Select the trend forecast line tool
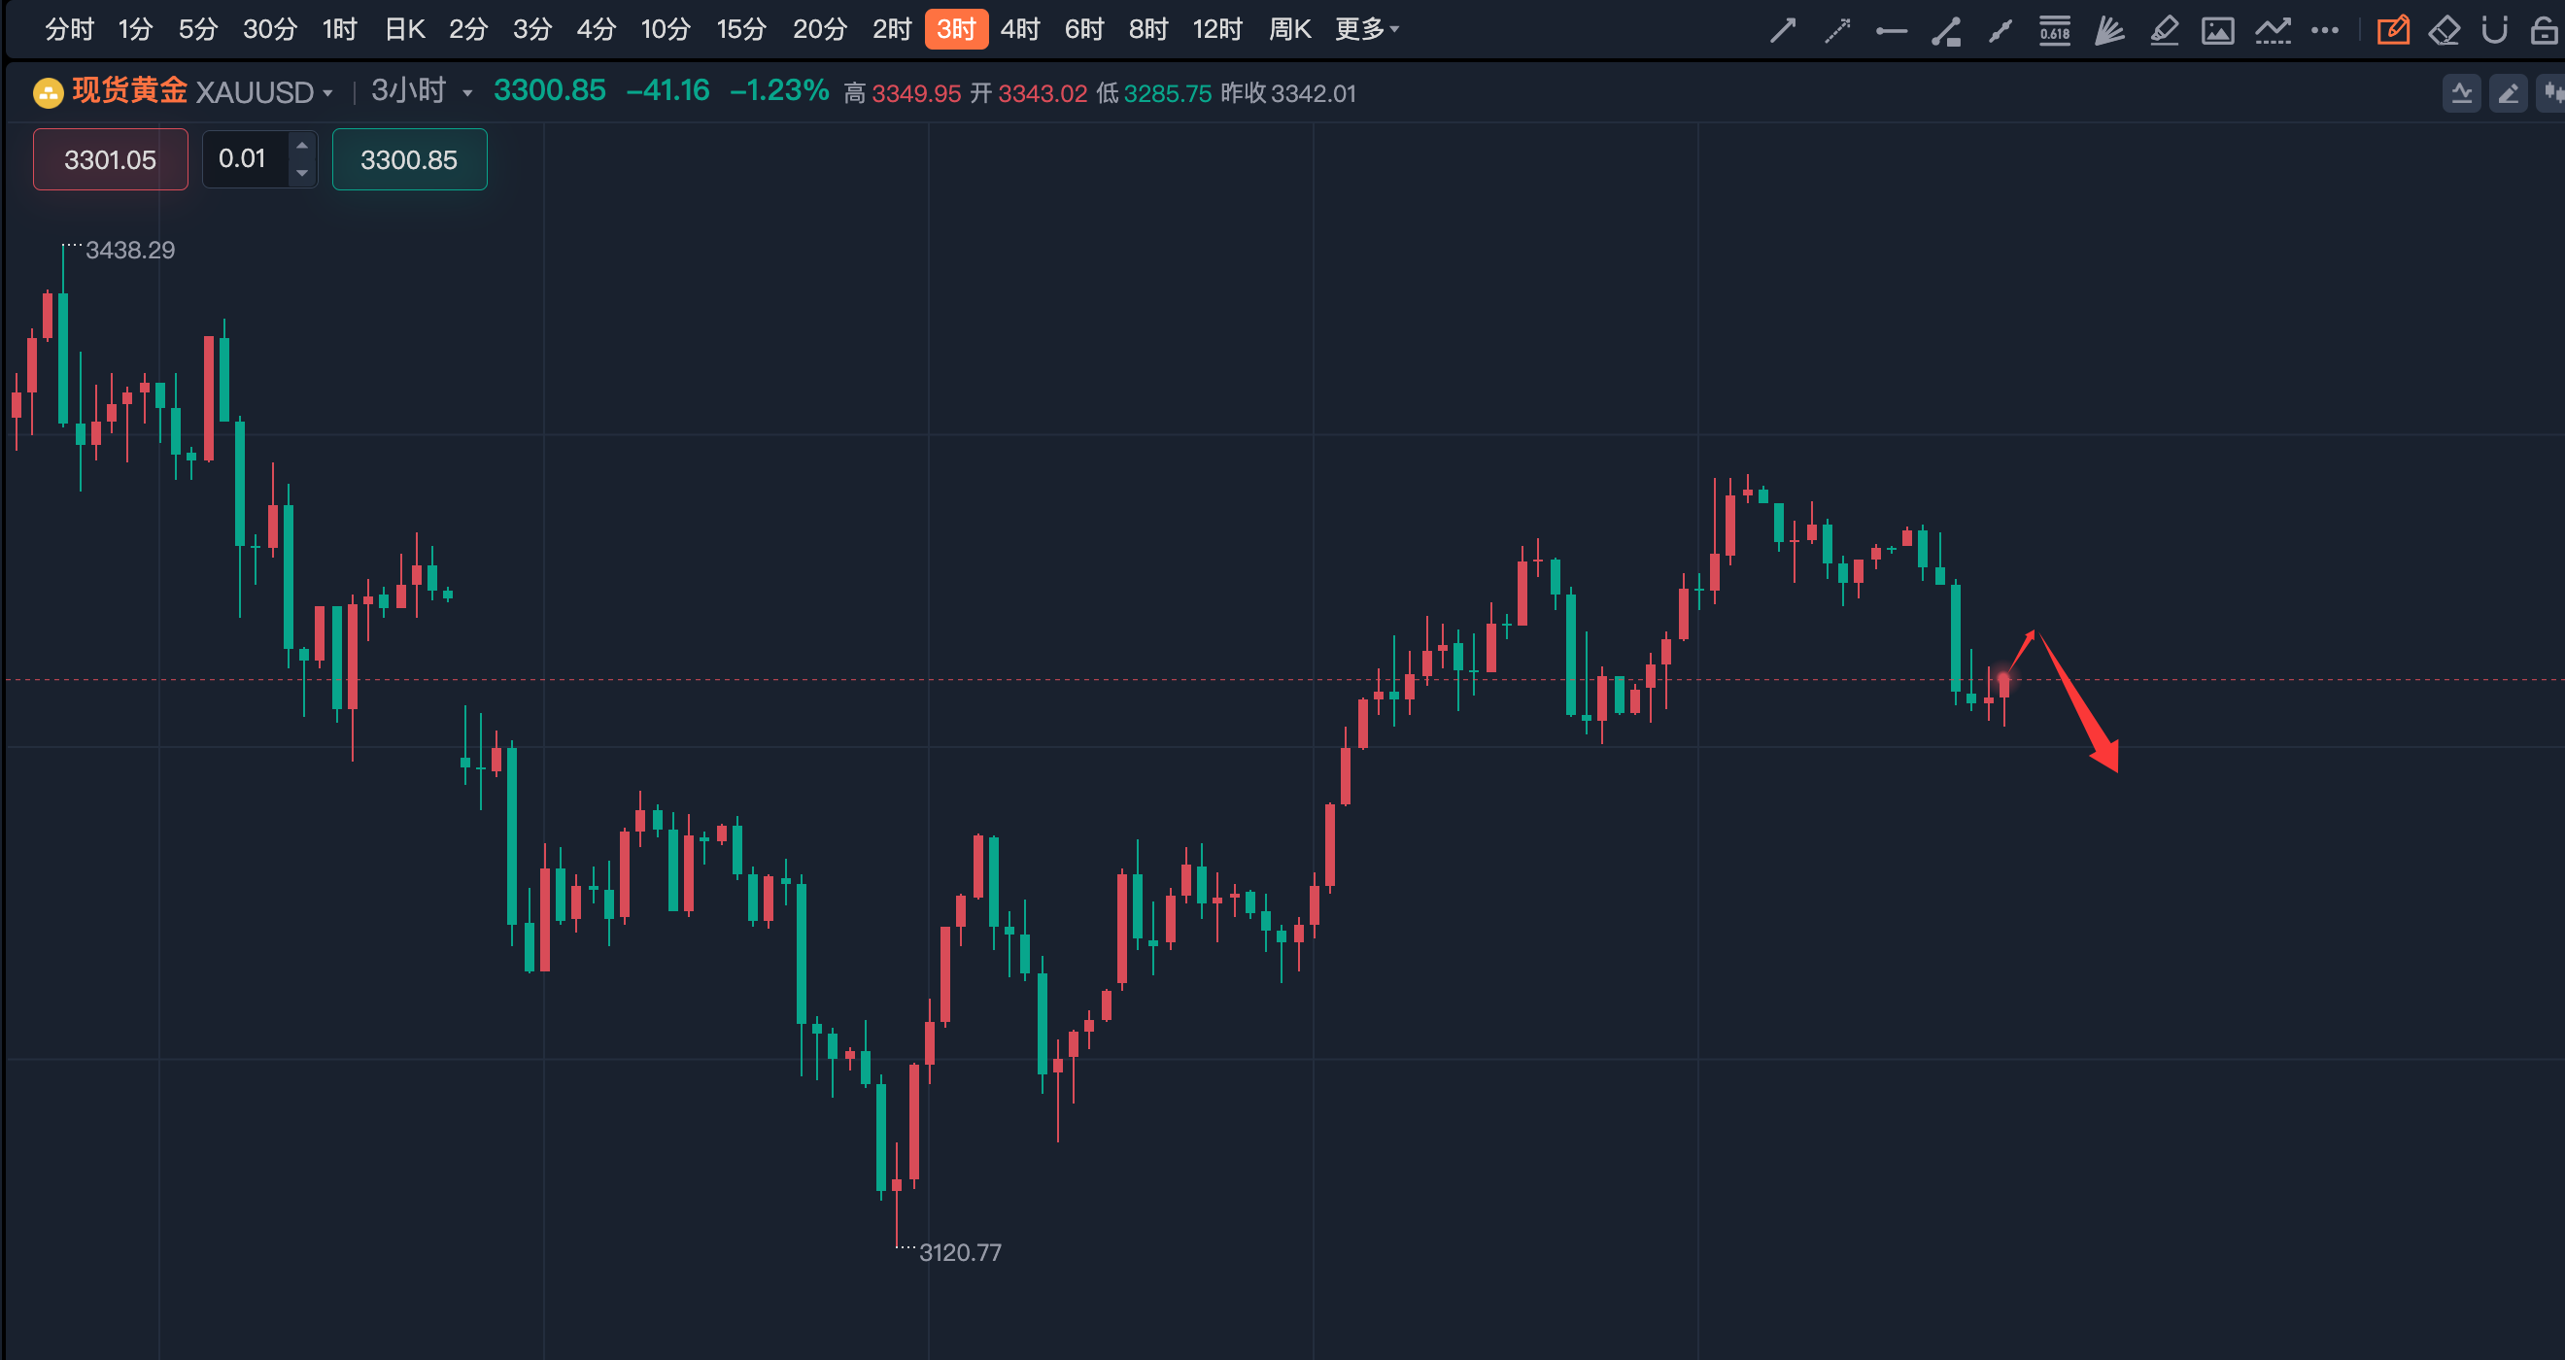The image size is (2565, 1360). 2273,31
